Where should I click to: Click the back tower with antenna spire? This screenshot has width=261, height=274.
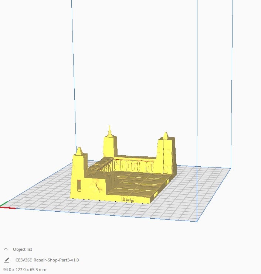pos(110,144)
